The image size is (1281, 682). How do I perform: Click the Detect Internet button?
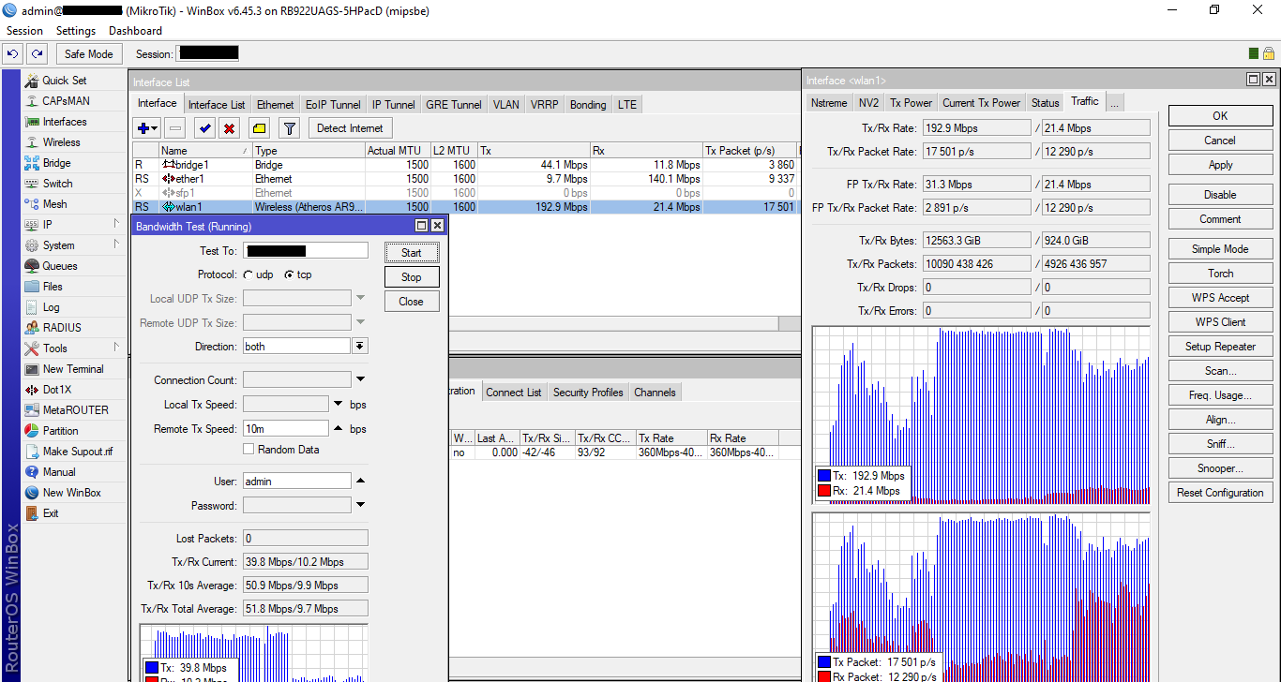(350, 128)
